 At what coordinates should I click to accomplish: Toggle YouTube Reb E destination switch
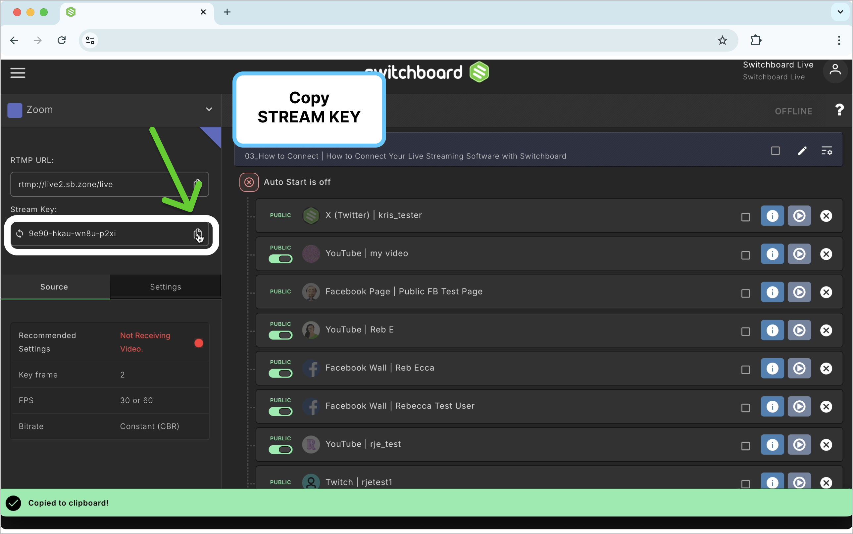coord(280,335)
